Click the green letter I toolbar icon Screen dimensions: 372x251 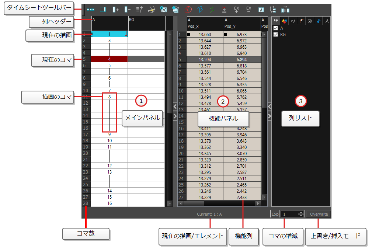(x=212, y=10)
